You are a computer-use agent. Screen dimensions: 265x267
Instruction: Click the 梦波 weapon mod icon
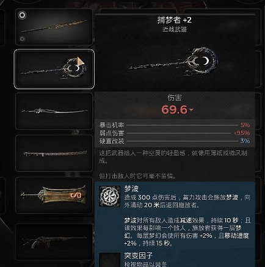click(x=109, y=196)
